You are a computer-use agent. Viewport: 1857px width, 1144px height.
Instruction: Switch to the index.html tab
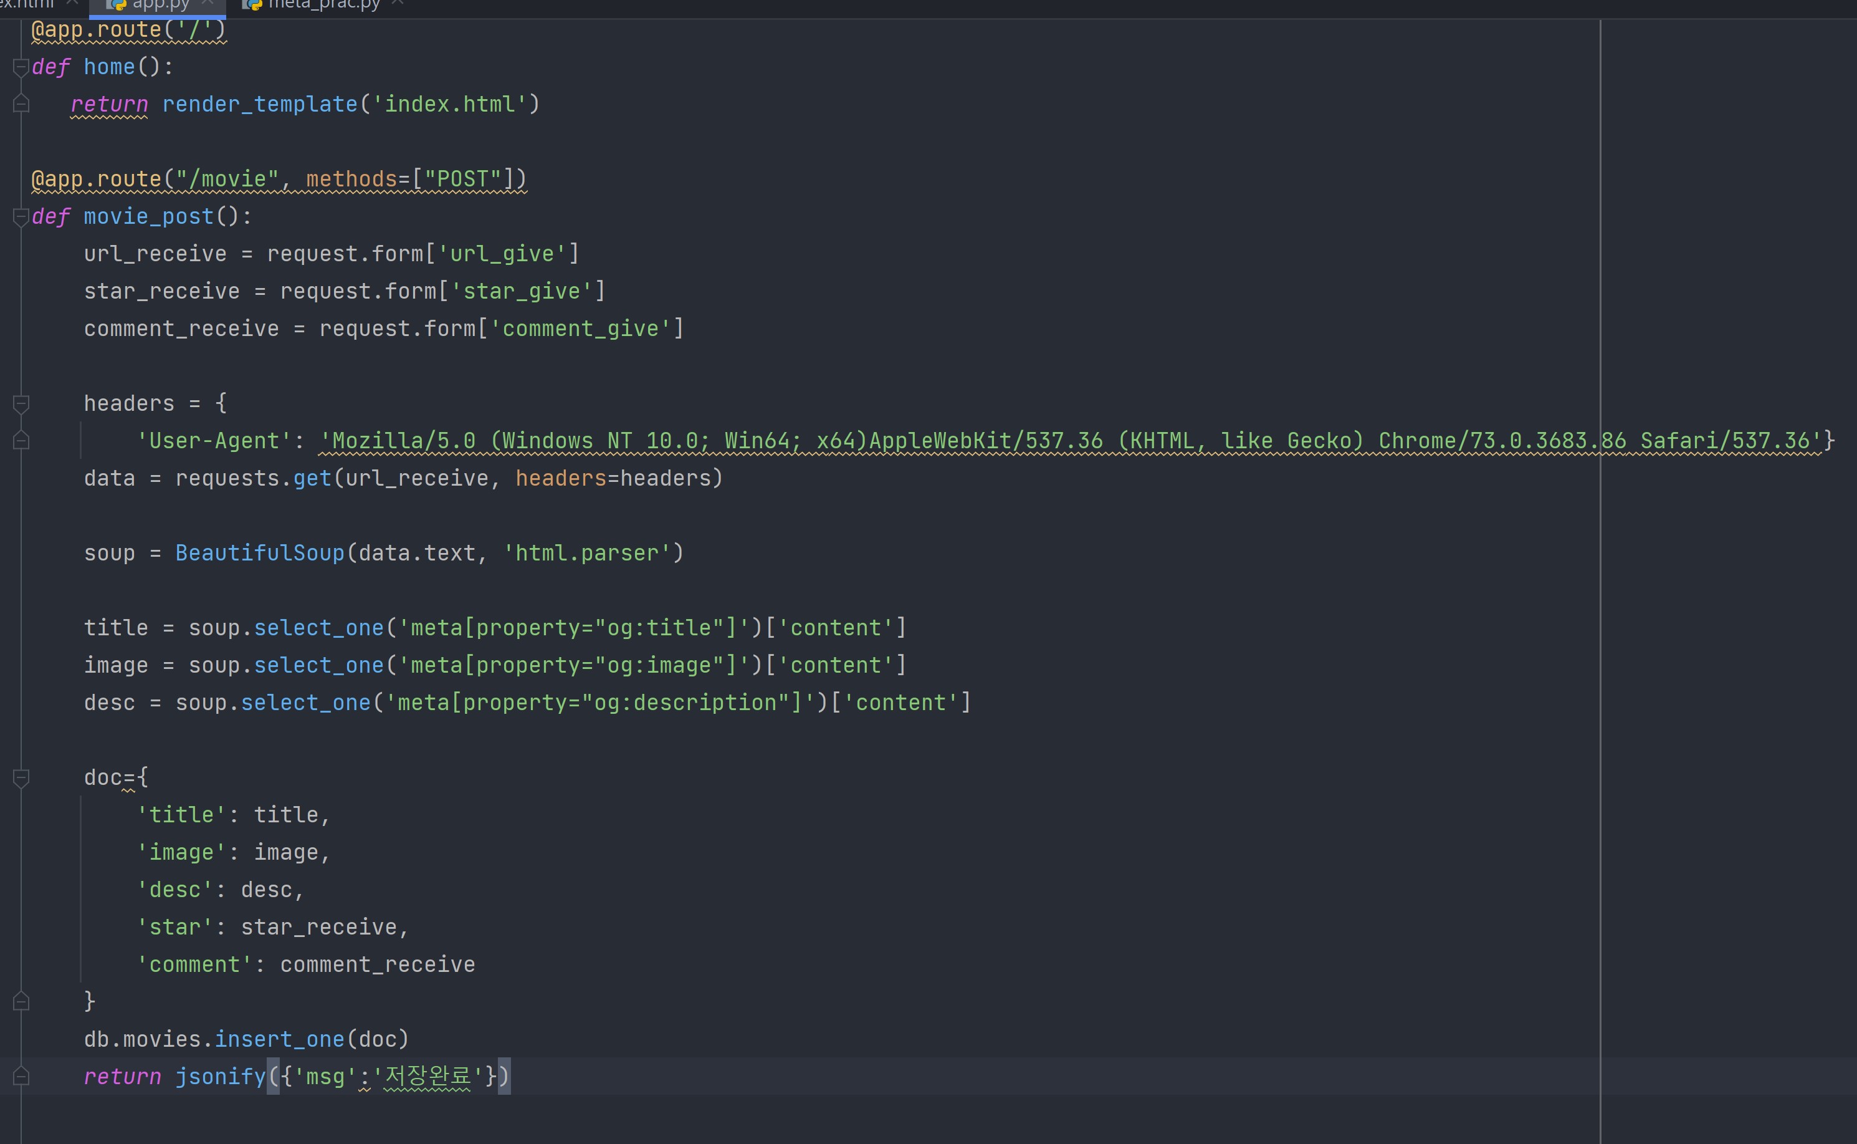click(26, 4)
